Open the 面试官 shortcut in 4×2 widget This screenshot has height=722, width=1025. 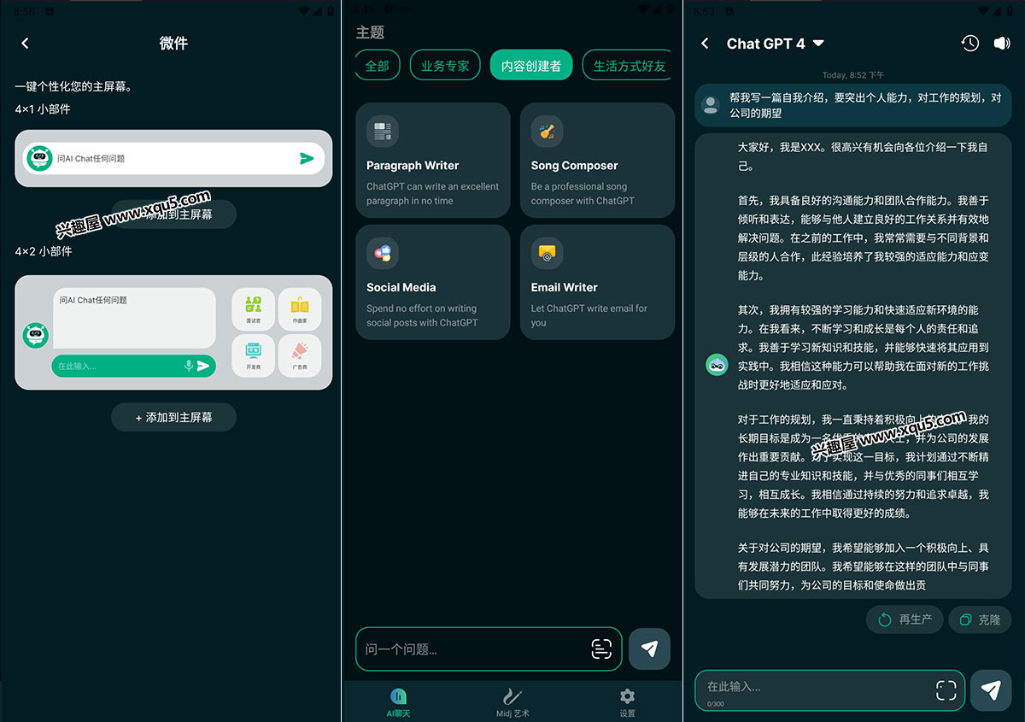(x=253, y=308)
